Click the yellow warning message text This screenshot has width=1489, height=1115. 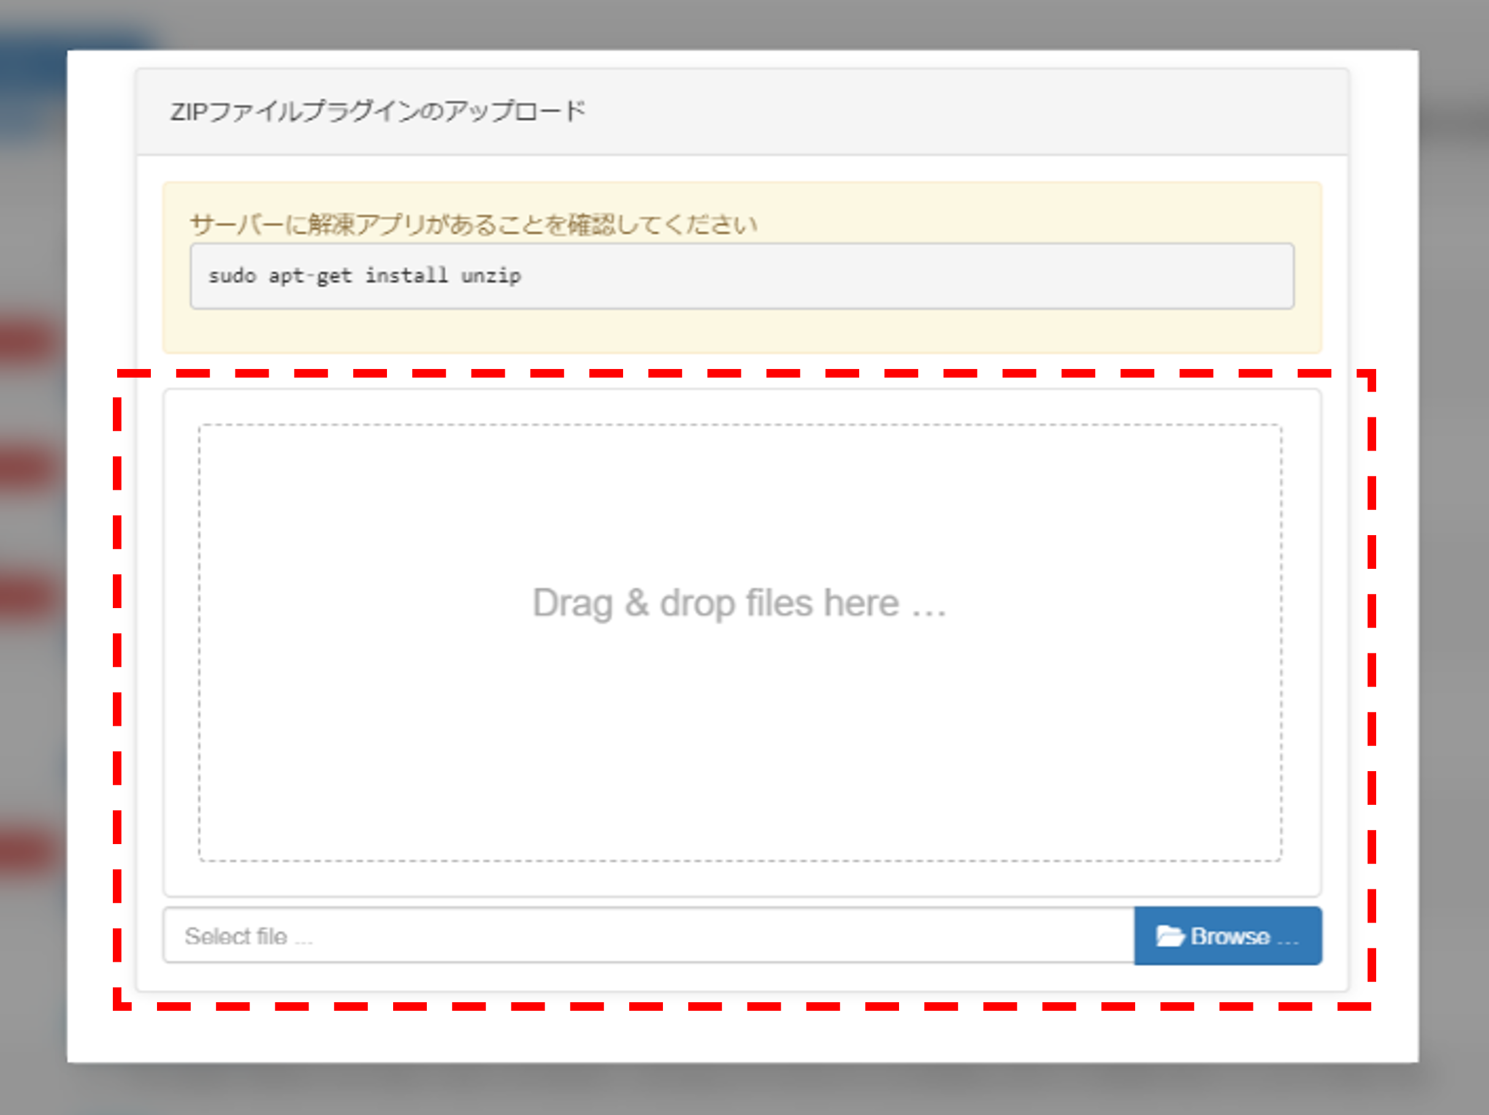pos(473,224)
